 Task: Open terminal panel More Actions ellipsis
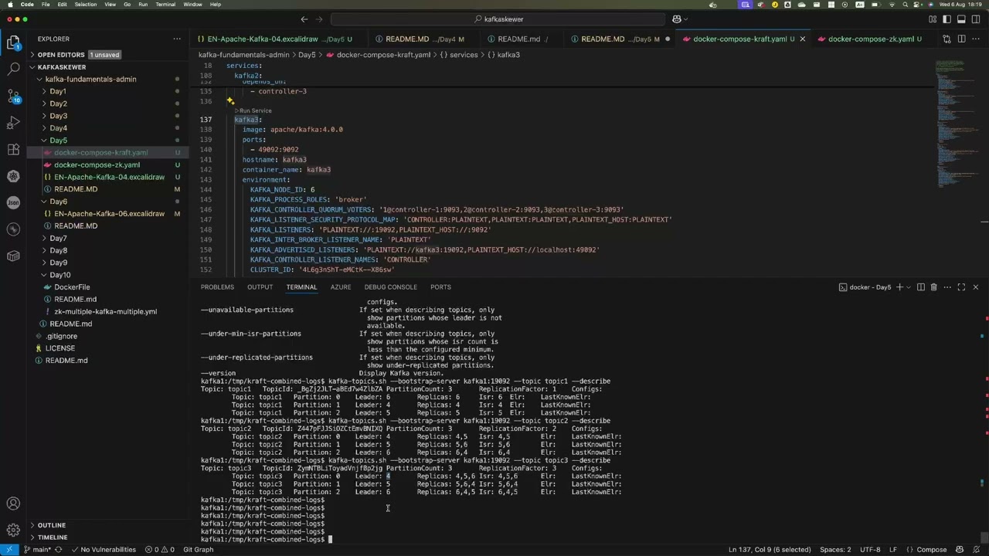click(947, 287)
